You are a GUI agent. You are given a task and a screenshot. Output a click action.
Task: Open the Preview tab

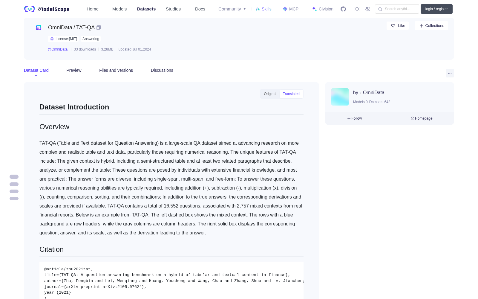74,70
